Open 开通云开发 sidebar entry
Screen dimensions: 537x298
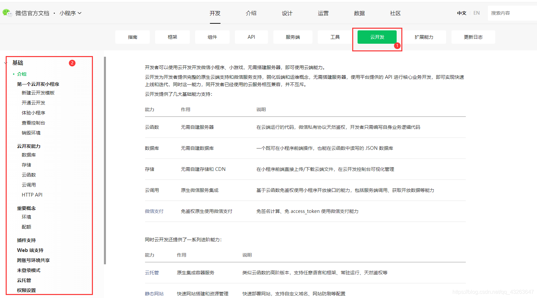(x=33, y=103)
